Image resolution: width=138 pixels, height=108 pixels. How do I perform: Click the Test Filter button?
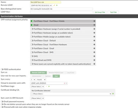(113, 12)
